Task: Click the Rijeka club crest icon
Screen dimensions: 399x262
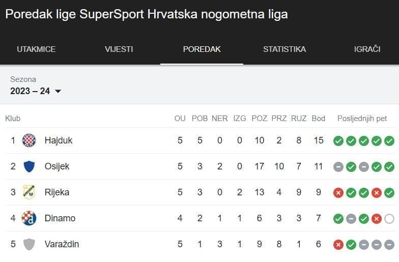Action: pos(29,192)
